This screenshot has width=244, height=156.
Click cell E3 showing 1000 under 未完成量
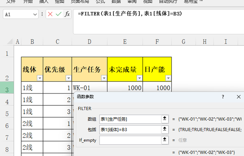[125, 88]
